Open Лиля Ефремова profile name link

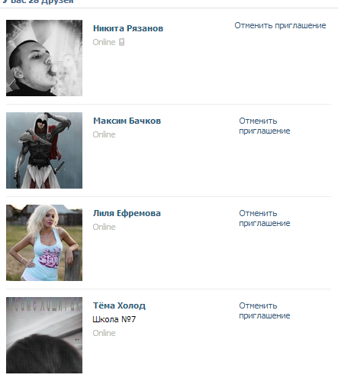coord(127,213)
